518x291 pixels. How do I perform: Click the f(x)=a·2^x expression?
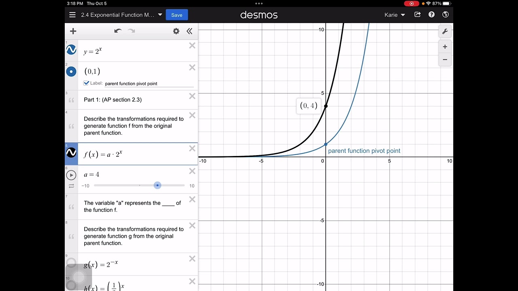pyautogui.click(x=103, y=154)
